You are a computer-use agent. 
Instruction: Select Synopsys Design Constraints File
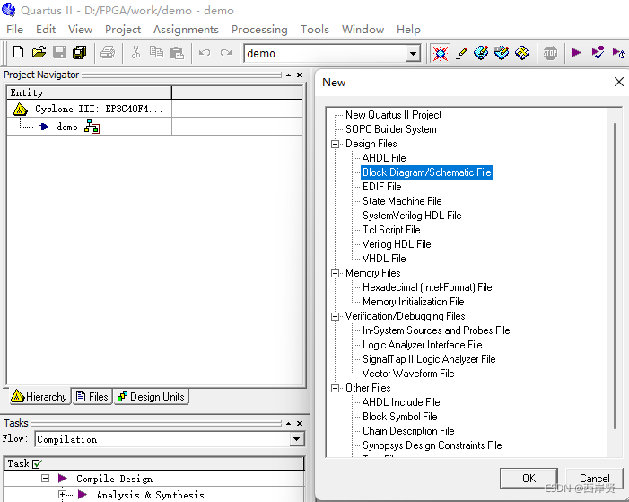(x=432, y=445)
